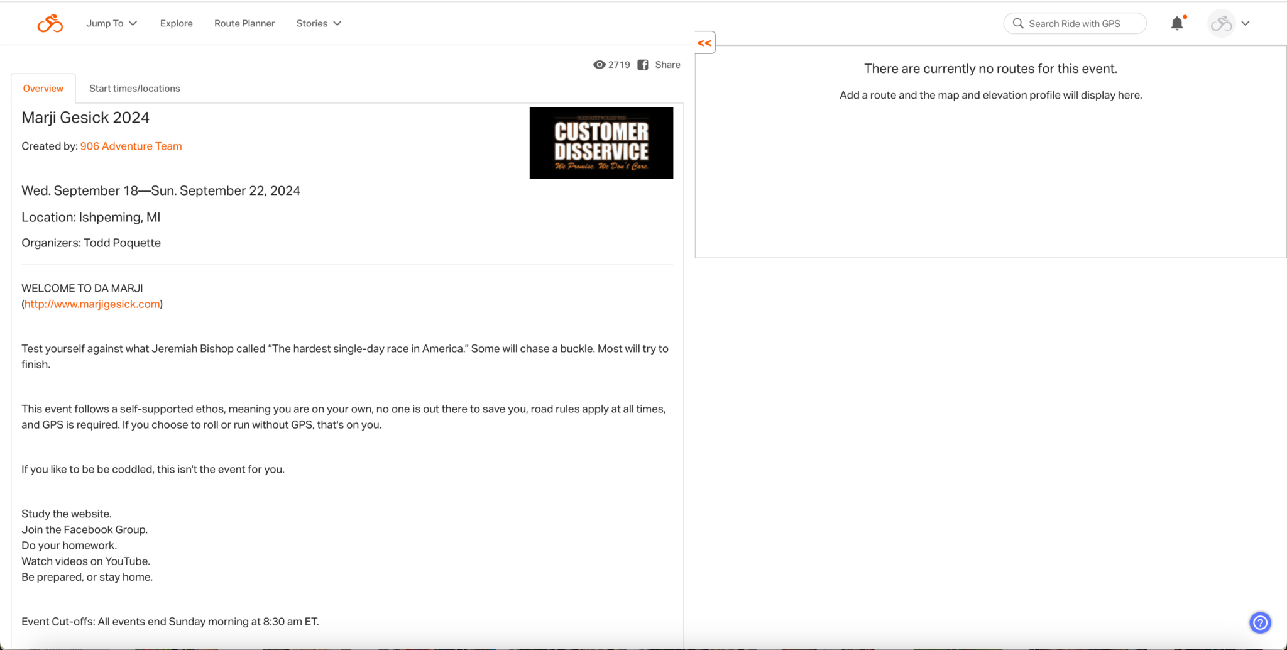Click the views eye icon
The image size is (1287, 650).
coord(599,65)
